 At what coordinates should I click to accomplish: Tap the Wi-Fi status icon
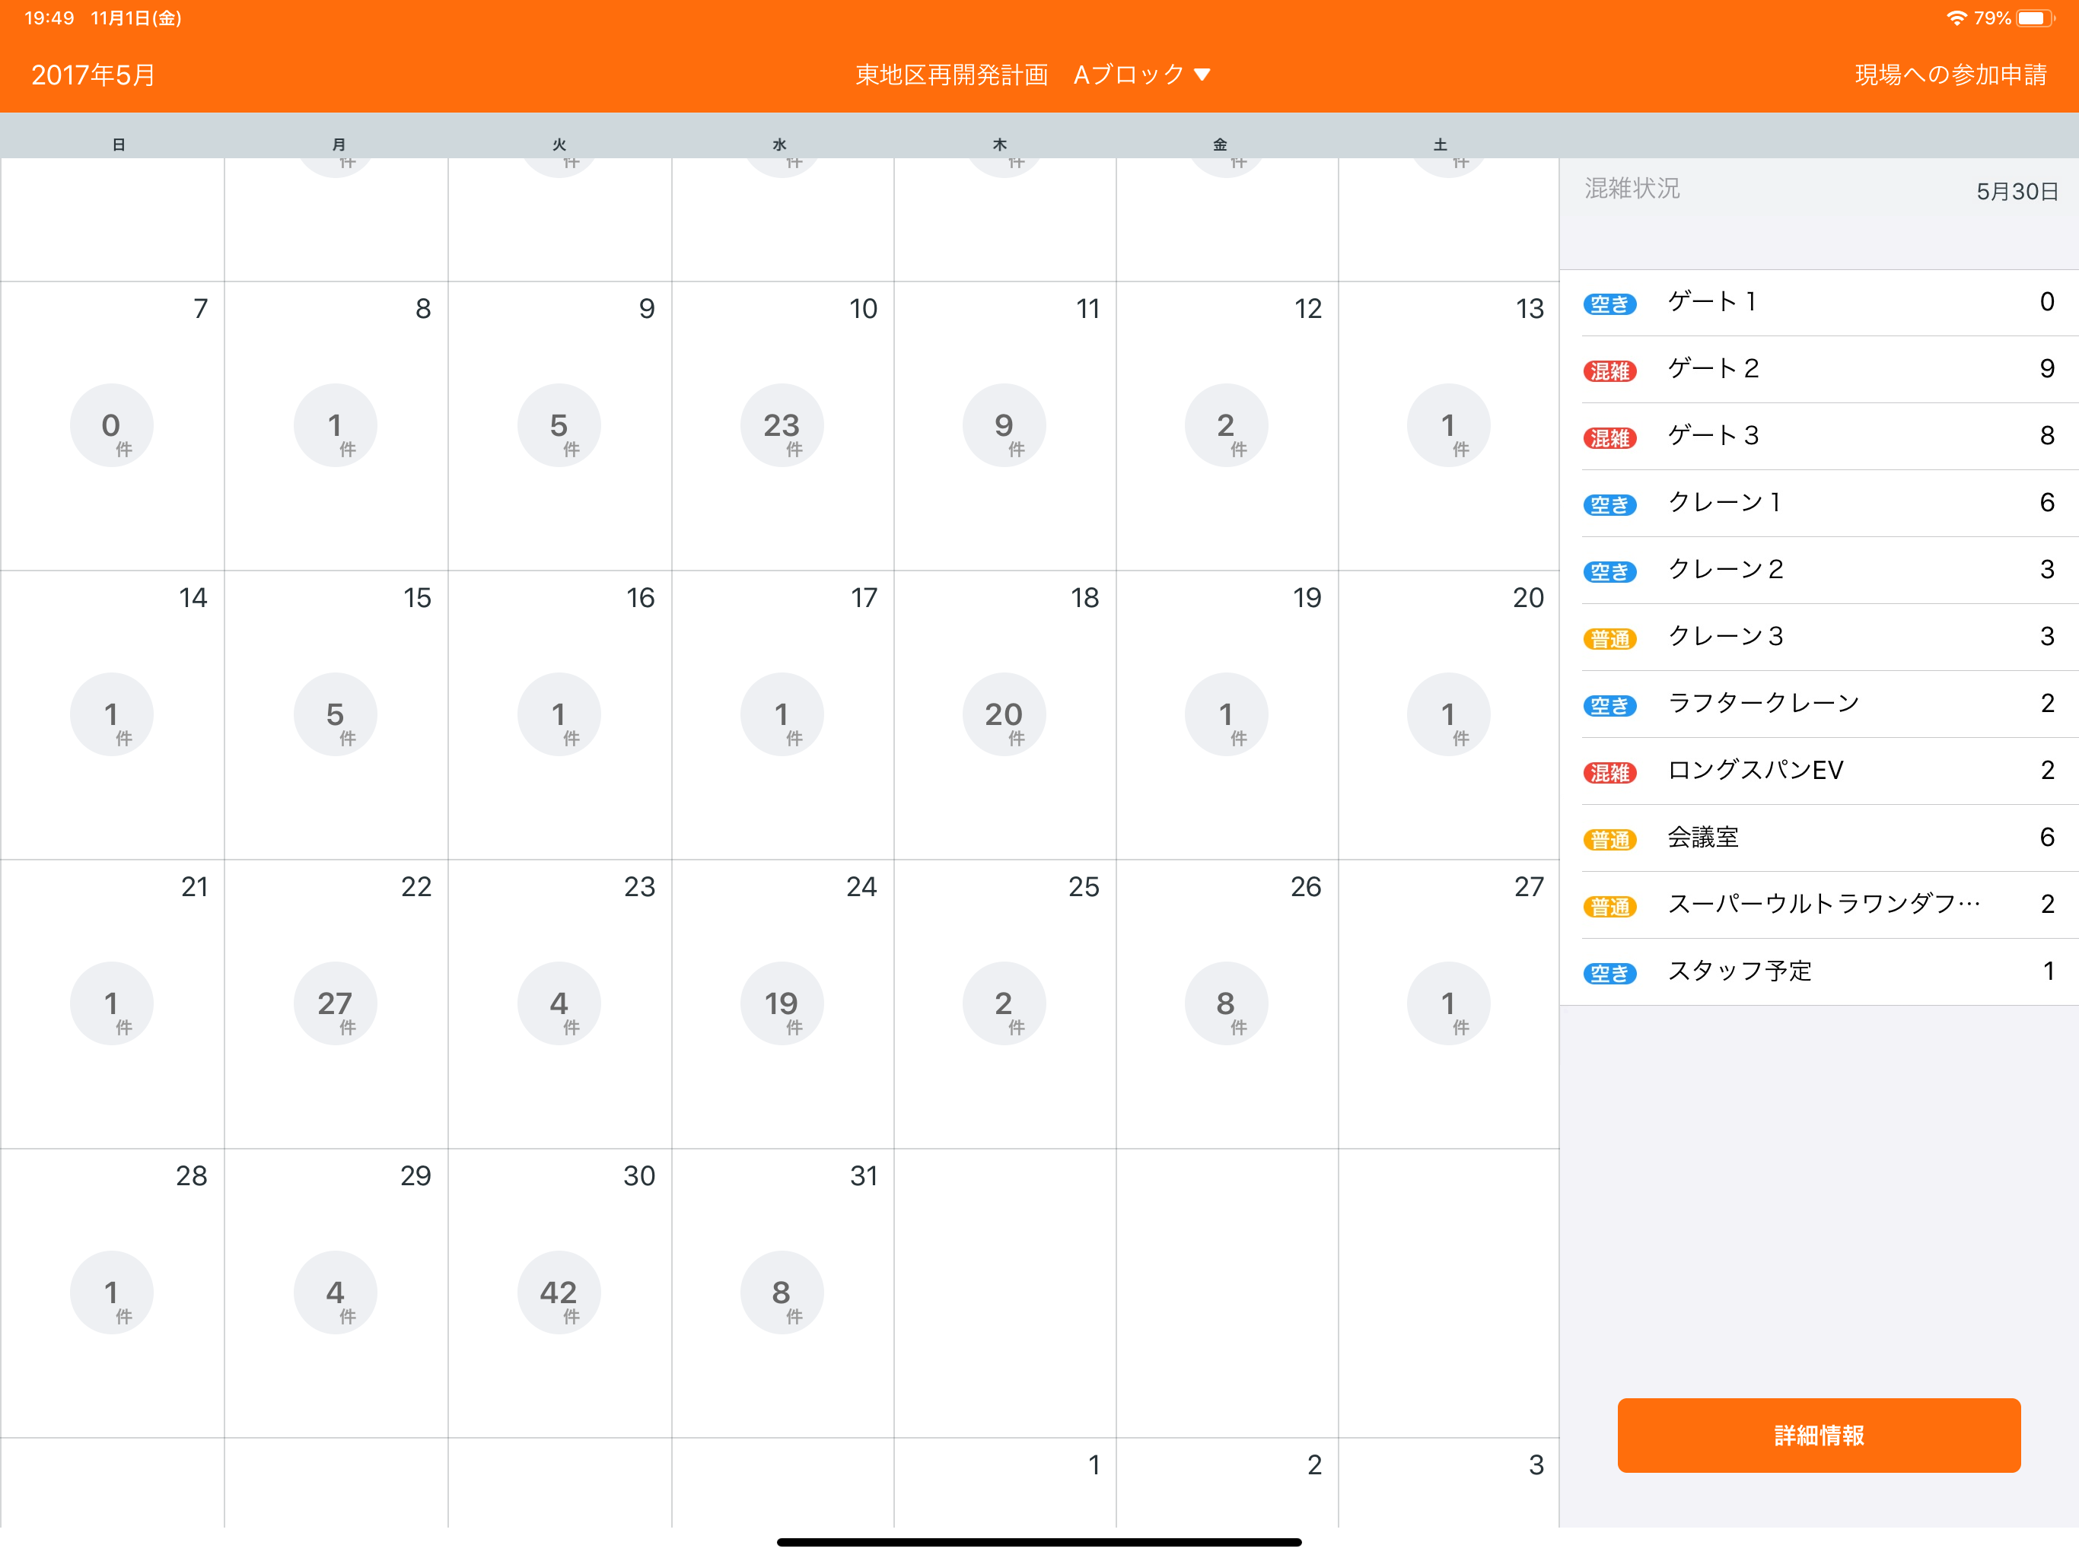pos(1956,17)
